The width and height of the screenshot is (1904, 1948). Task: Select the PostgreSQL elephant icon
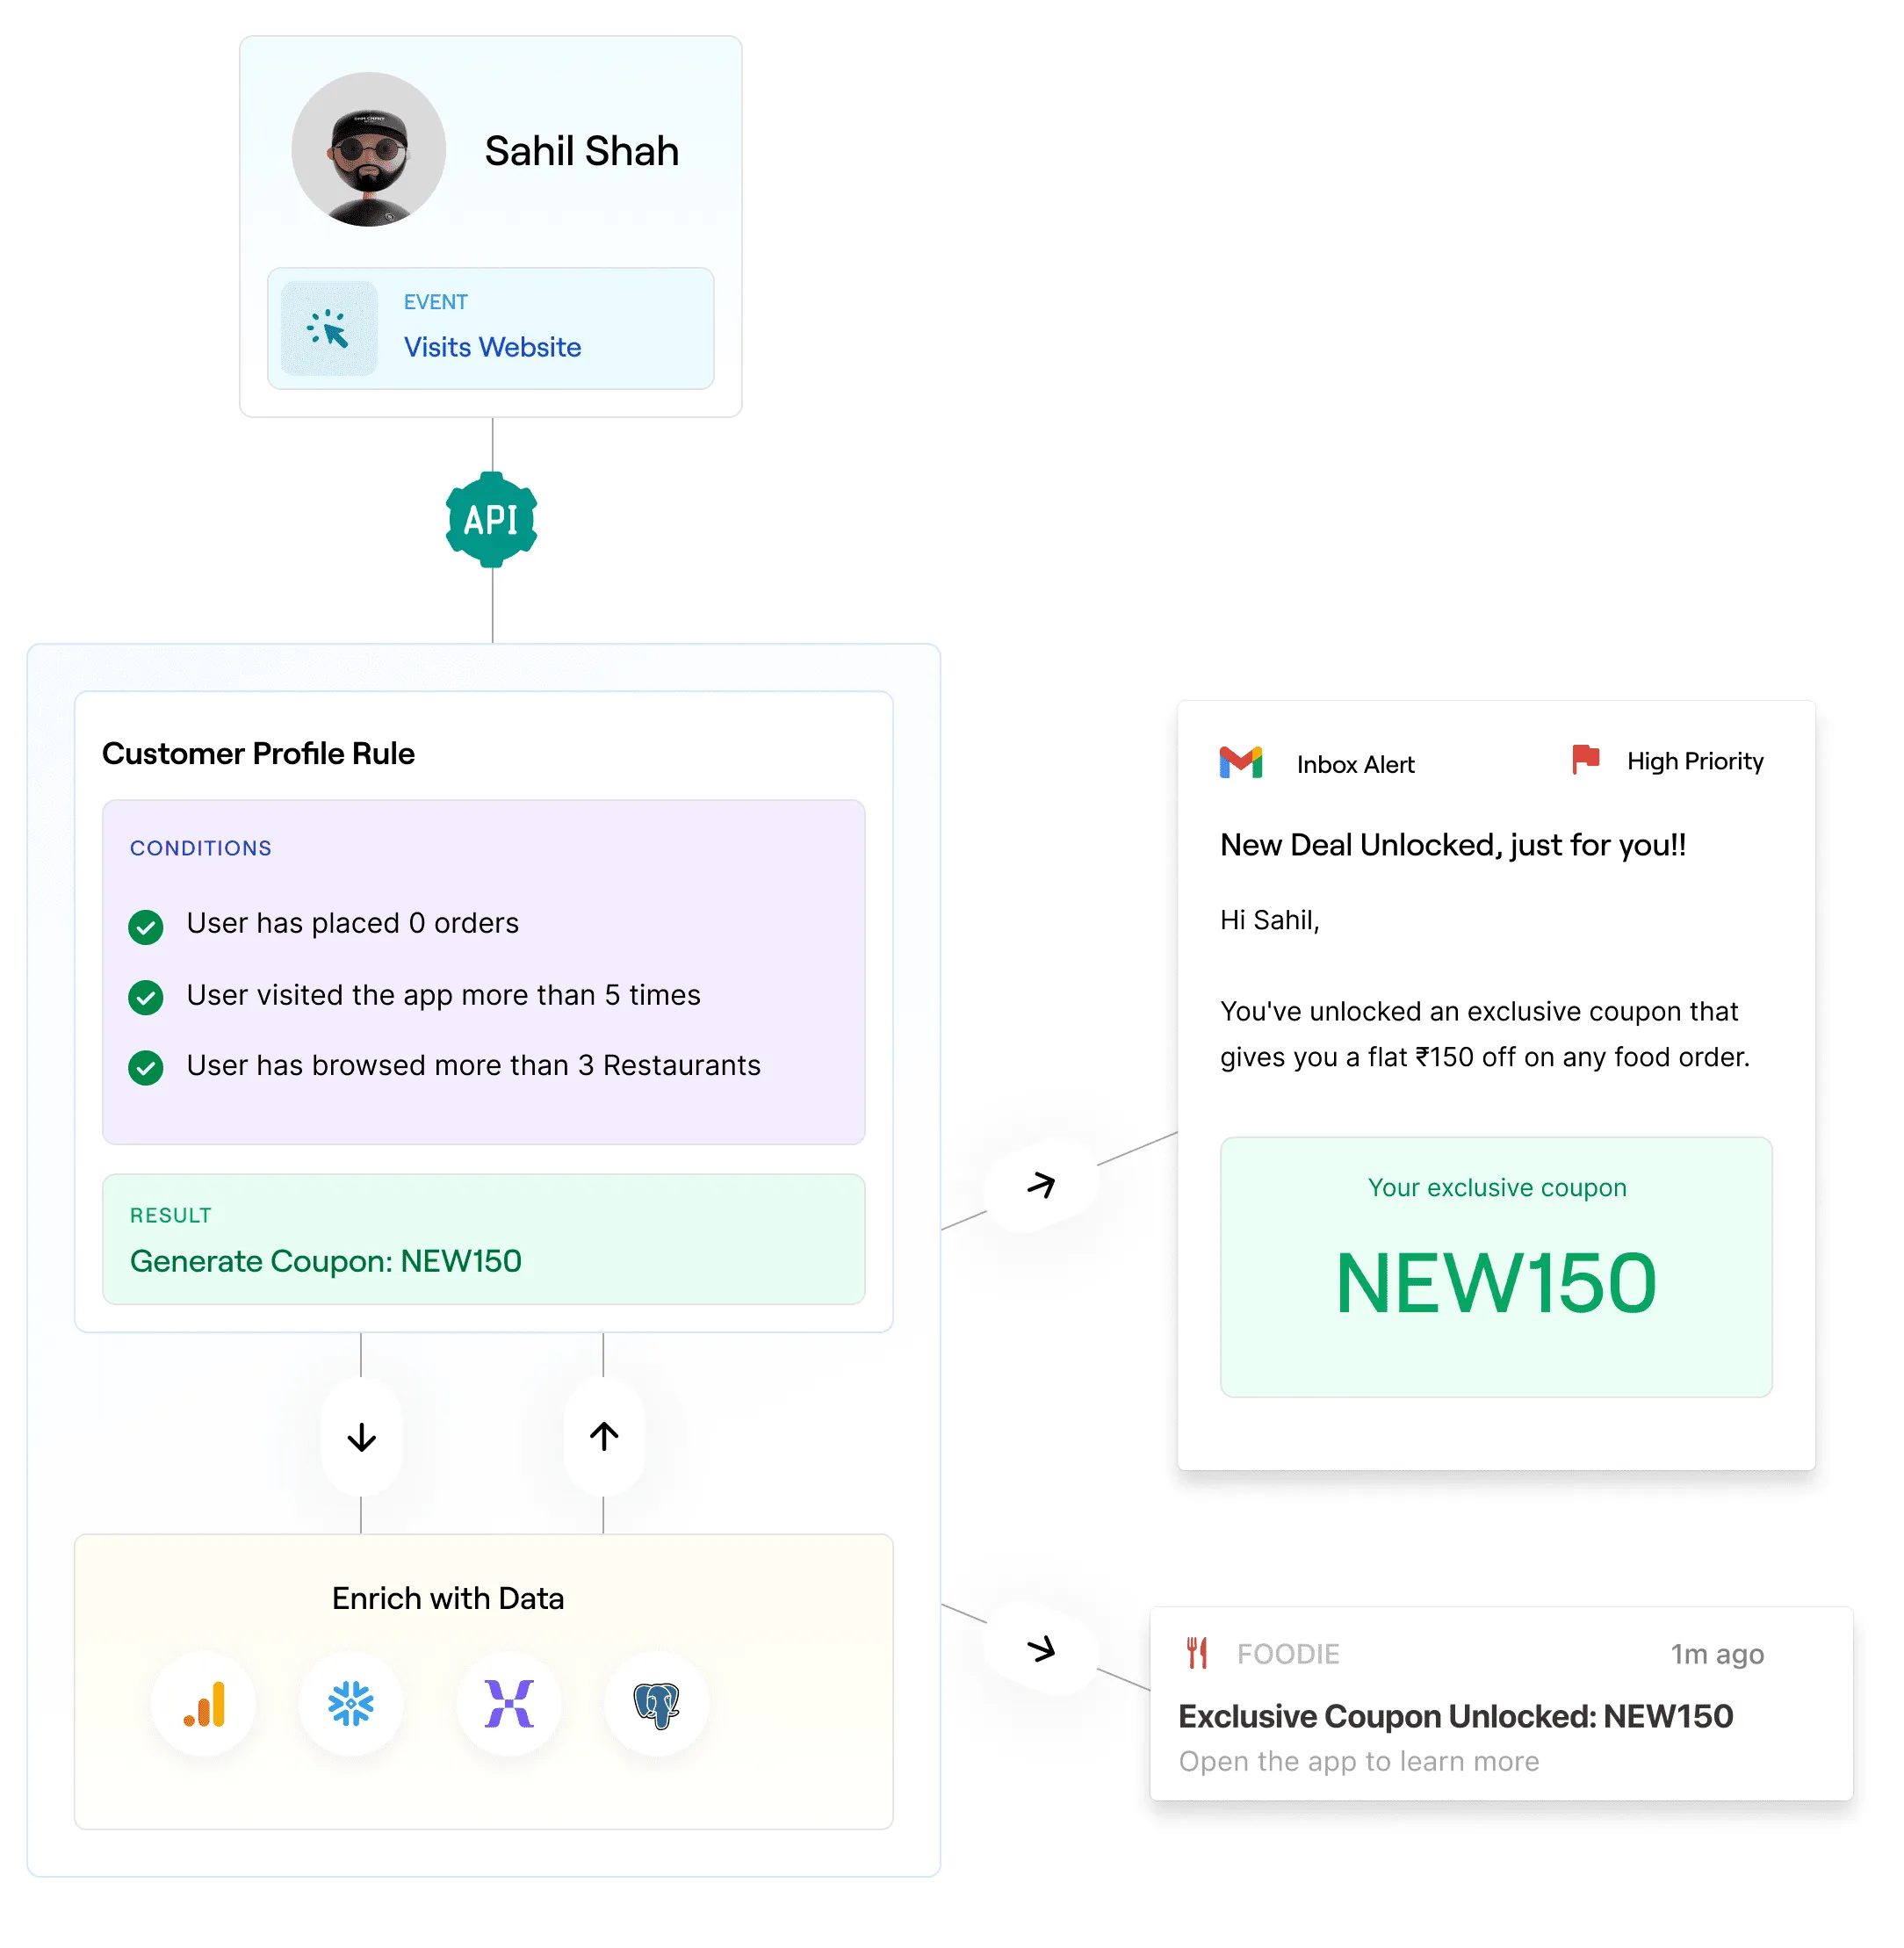656,1704
